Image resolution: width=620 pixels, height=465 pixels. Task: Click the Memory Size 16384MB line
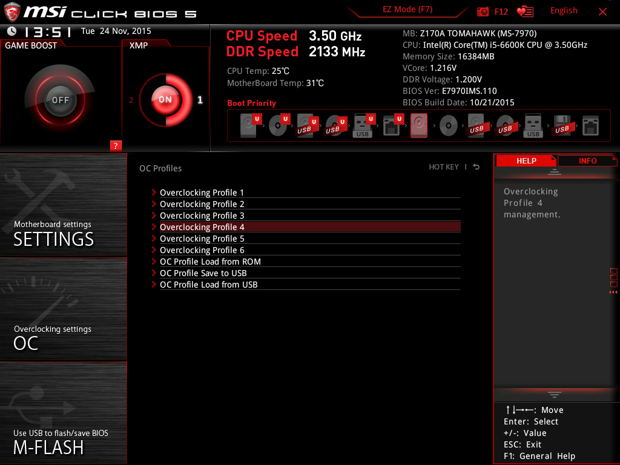click(x=449, y=56)
